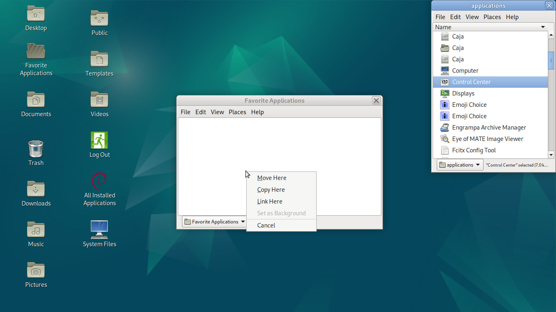Click the Log Out desktop icon
Viewport: 556px width, 312px height.
pos(99,141)
